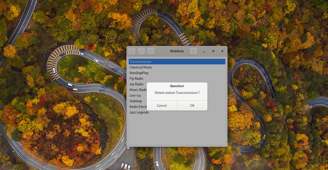Maximize the Raddiola window
This screenshot has width=328, height=170.
click(213, 51)
